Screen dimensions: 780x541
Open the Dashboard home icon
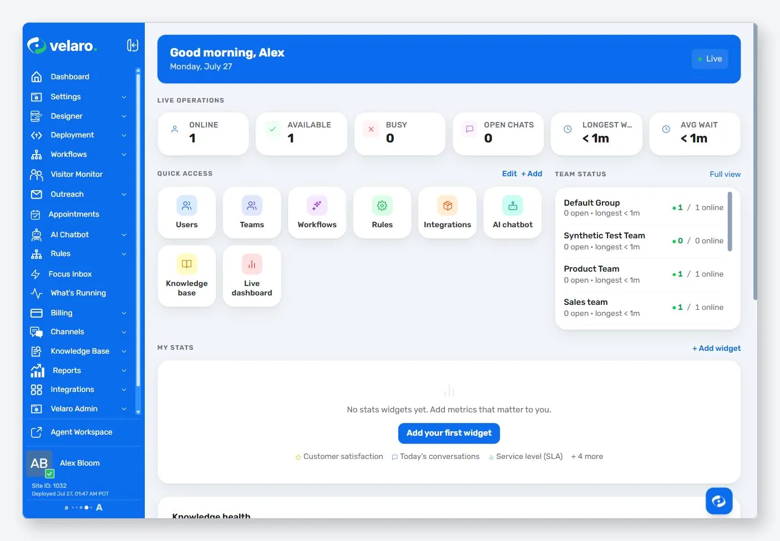37,77
